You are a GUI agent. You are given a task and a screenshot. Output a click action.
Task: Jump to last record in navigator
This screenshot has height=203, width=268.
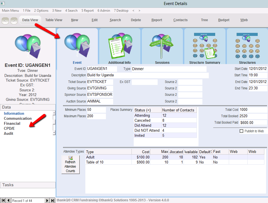click(x=53, y=200)
